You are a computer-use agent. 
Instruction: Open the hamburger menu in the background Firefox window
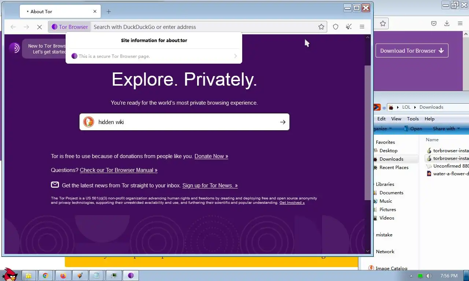(x=460, y=23)
